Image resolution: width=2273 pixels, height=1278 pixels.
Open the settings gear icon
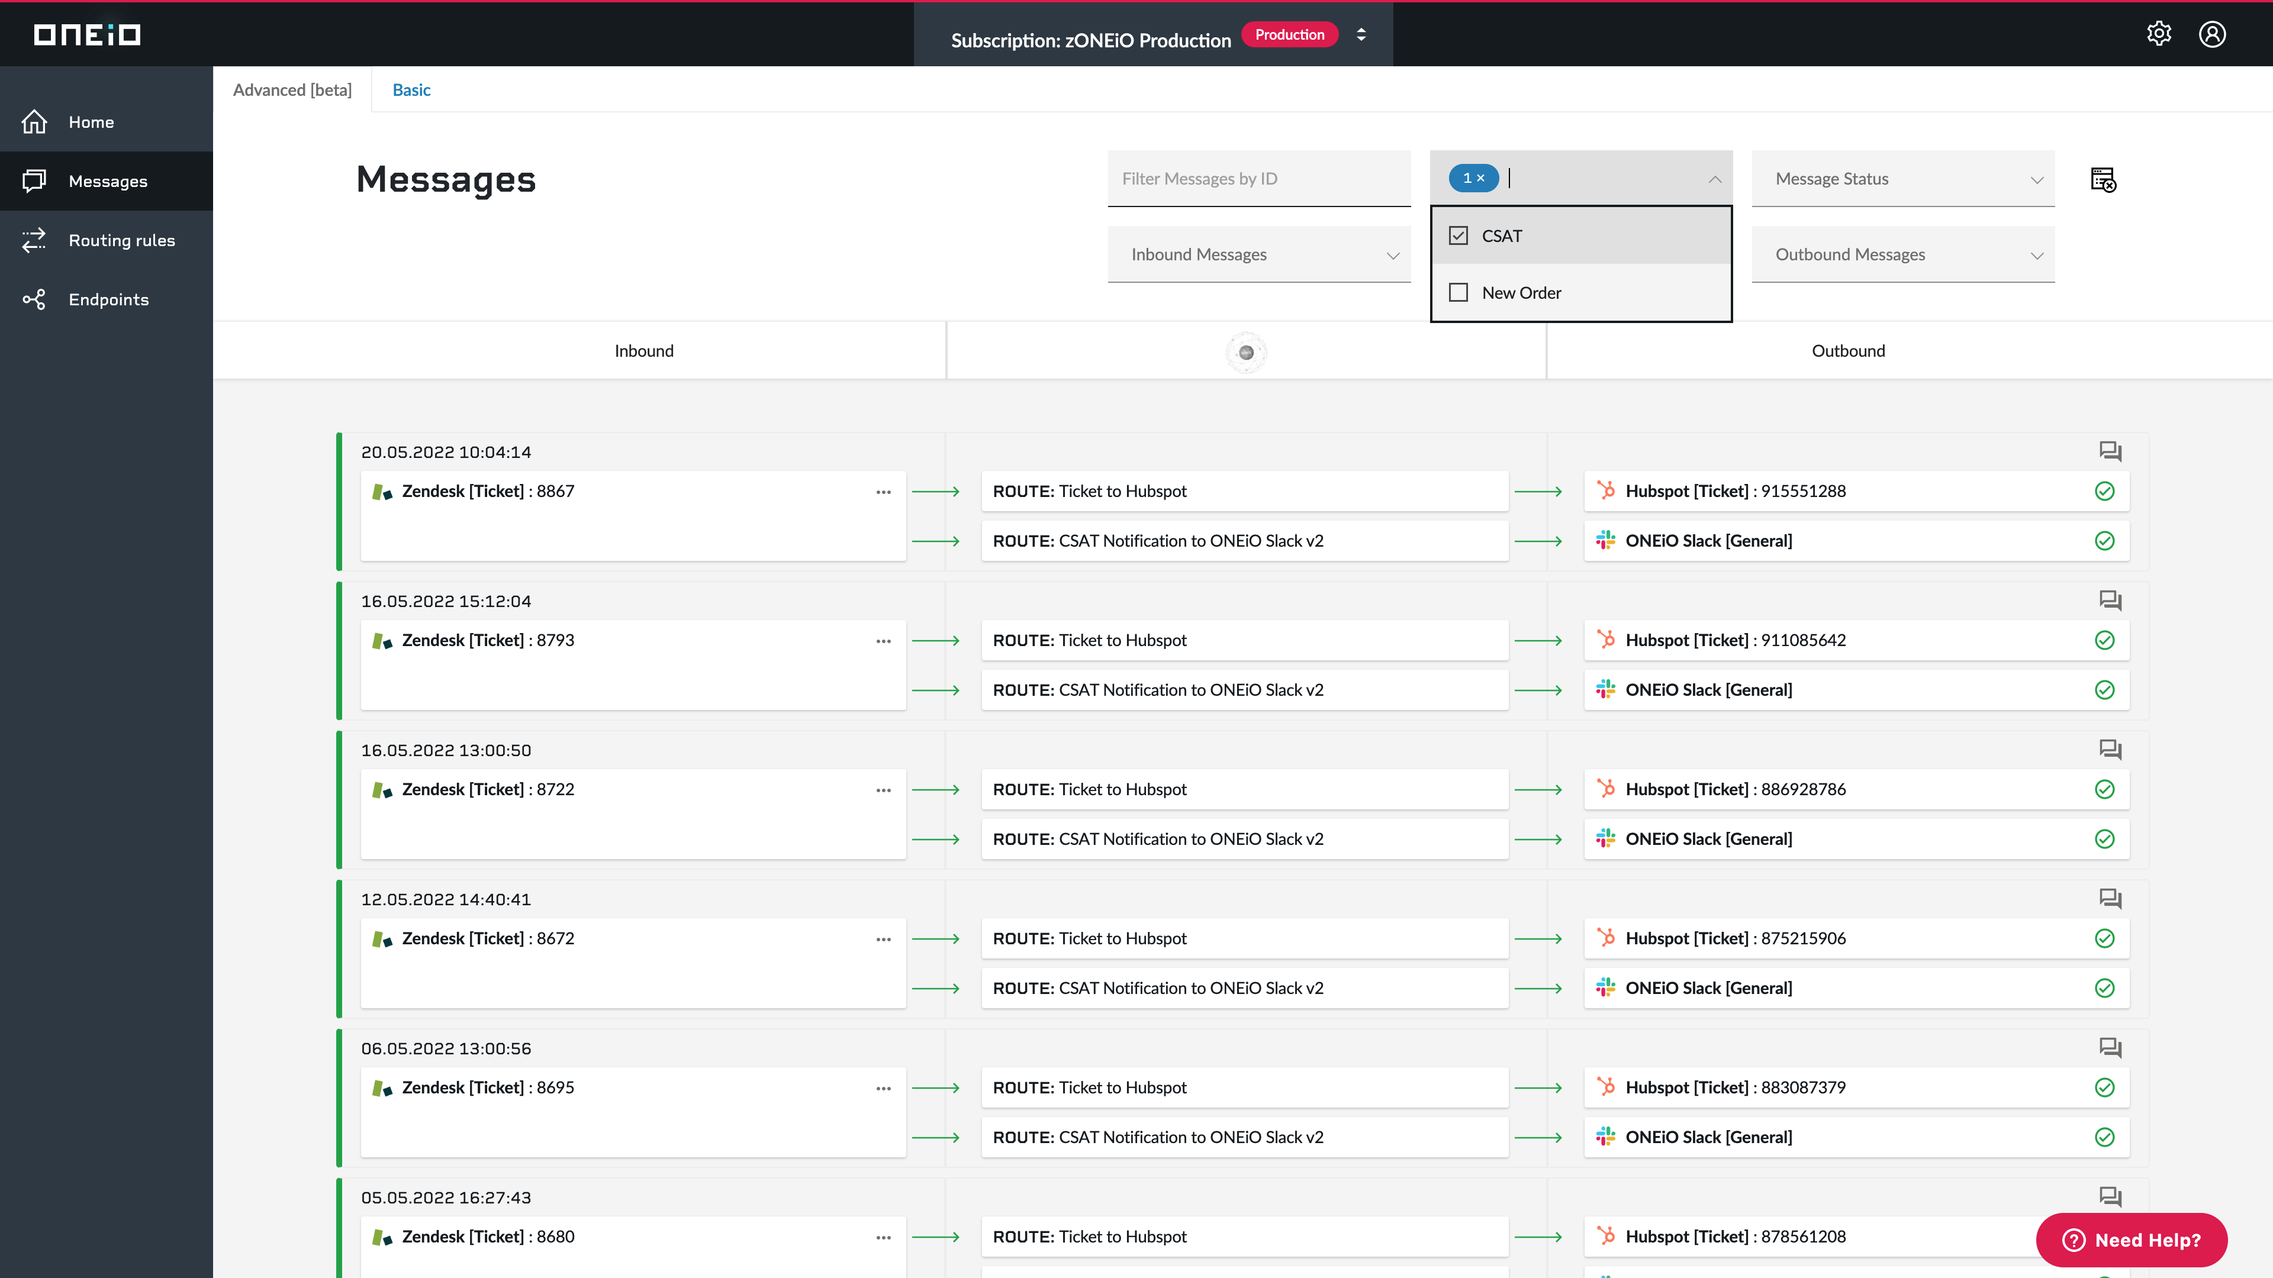[x=2158, y=34]
